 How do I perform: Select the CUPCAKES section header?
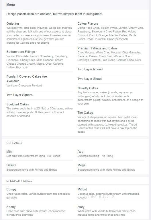(14, 143)
